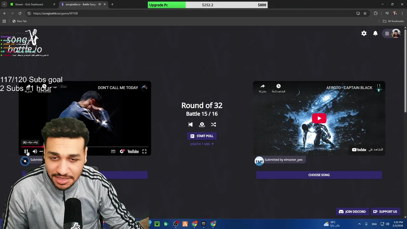Click the microphone tray icon
This screenshot has height=229, width=407.
366,224
